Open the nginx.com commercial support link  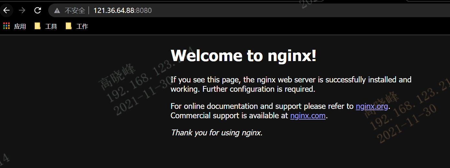[x=308, y=116]
